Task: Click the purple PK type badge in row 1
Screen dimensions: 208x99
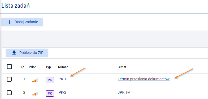Action: pyautogui.click(x=50, y=80)
